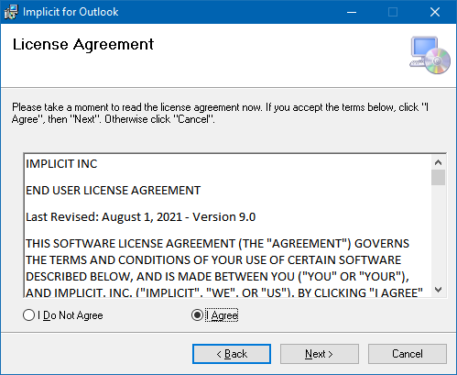The width and height of the screenshot is (457, 375).
Task: Click the "Implicit for Outlook" window title
Action: [71, 12]
